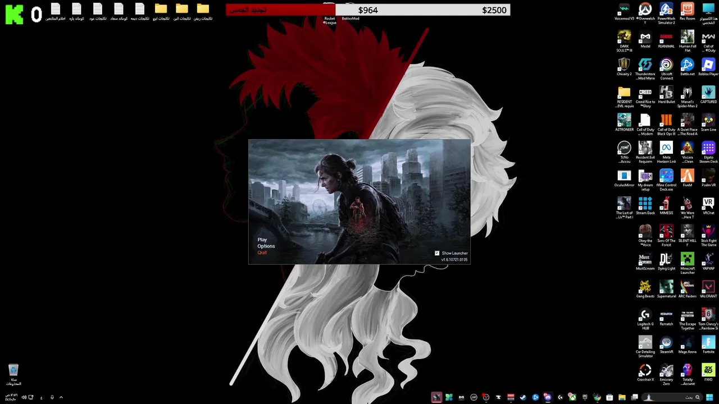Open the MIMESIS desktop shortcut
The image size is (719, 404).
(x=666, y=207)
